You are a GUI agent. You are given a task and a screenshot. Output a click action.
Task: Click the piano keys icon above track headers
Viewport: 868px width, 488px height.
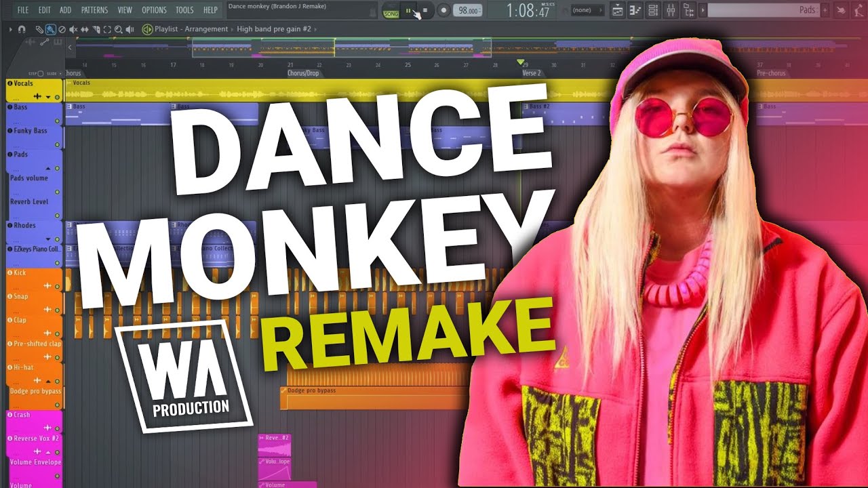[x=58, y=41]
